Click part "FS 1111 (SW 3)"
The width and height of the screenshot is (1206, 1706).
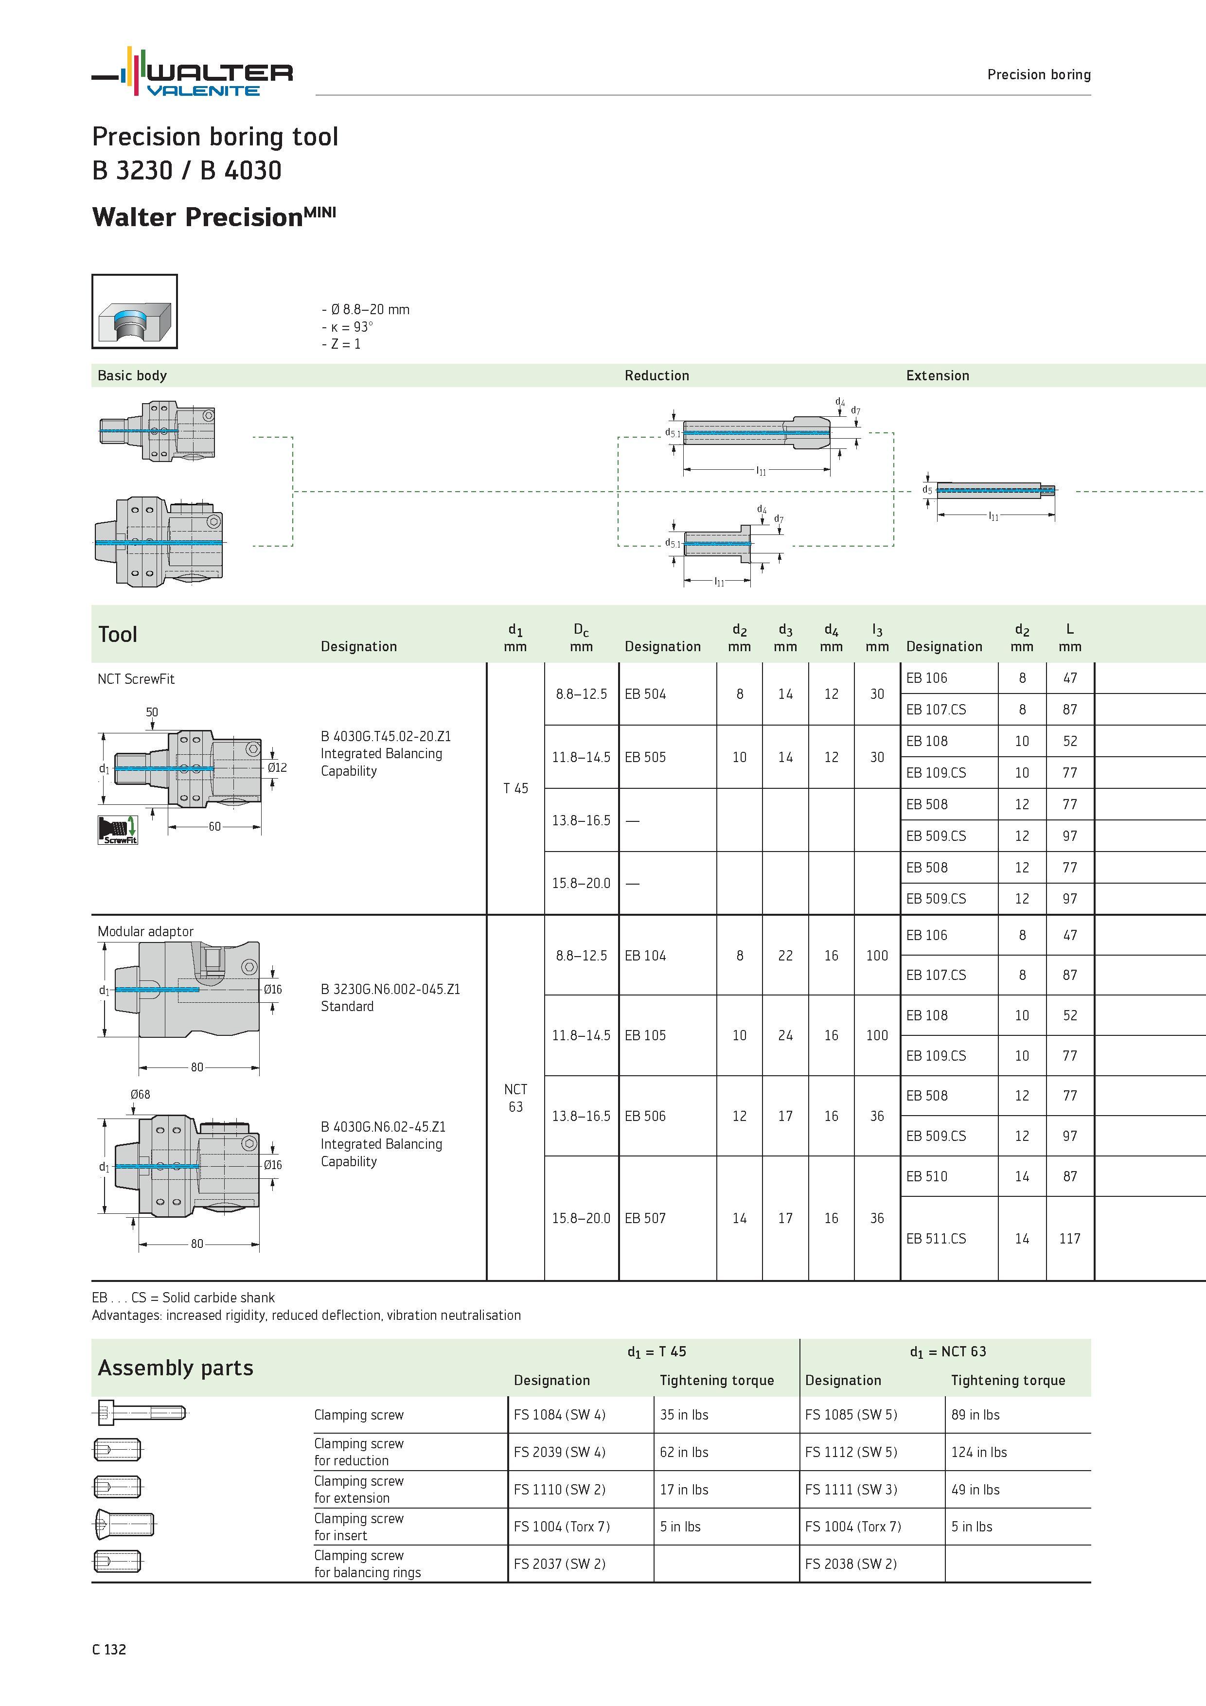(x=851, y=1490)
